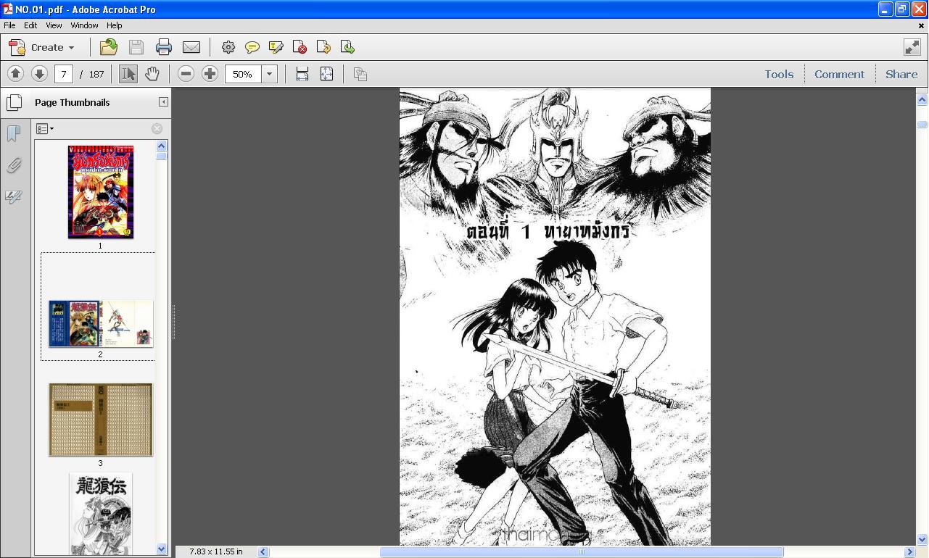The width and height of the screenshot is (929, 558).
Task: Go to next page arrow
Action: pyautogui.click(x=39, y=74)
